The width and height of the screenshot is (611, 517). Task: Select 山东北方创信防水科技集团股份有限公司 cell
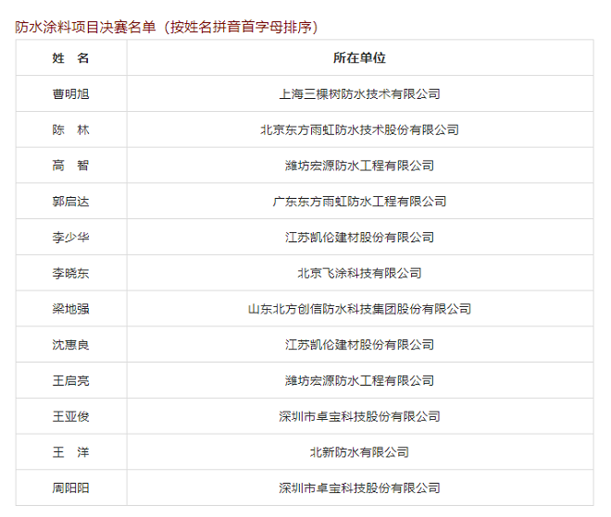point(359,309)
